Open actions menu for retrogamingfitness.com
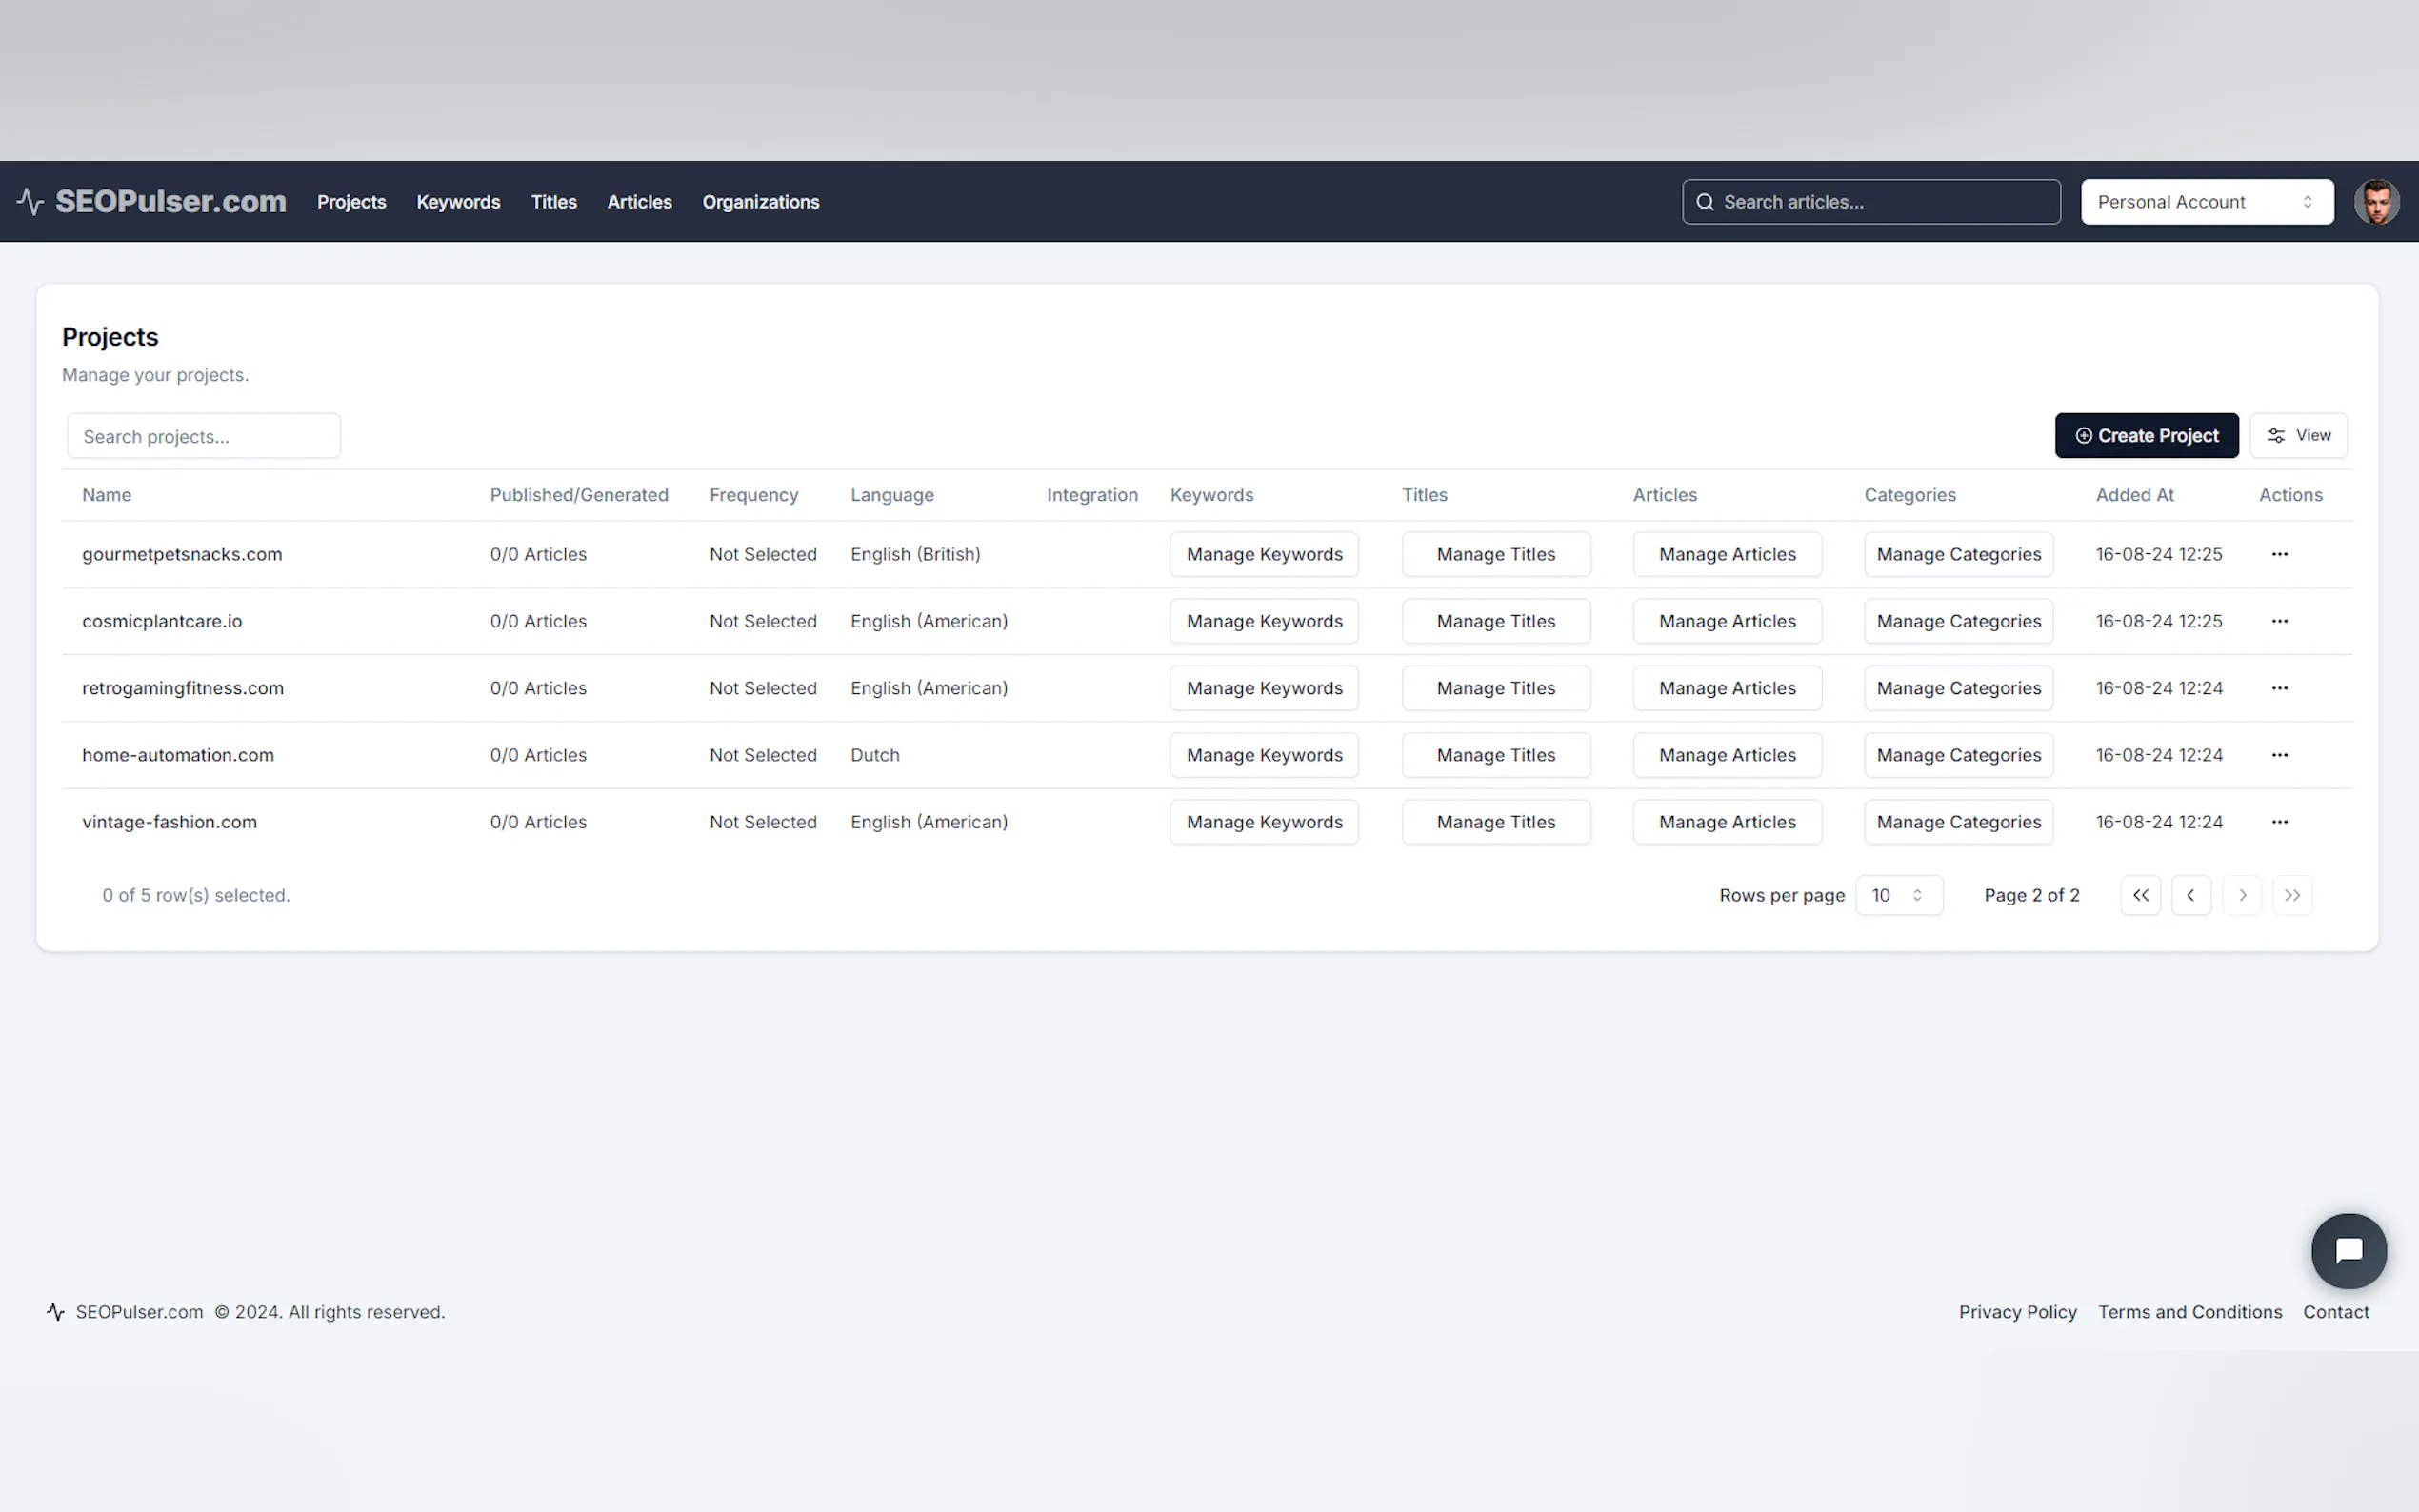The height and width of the screenshot is (1512, 2419). [2279, 688]
